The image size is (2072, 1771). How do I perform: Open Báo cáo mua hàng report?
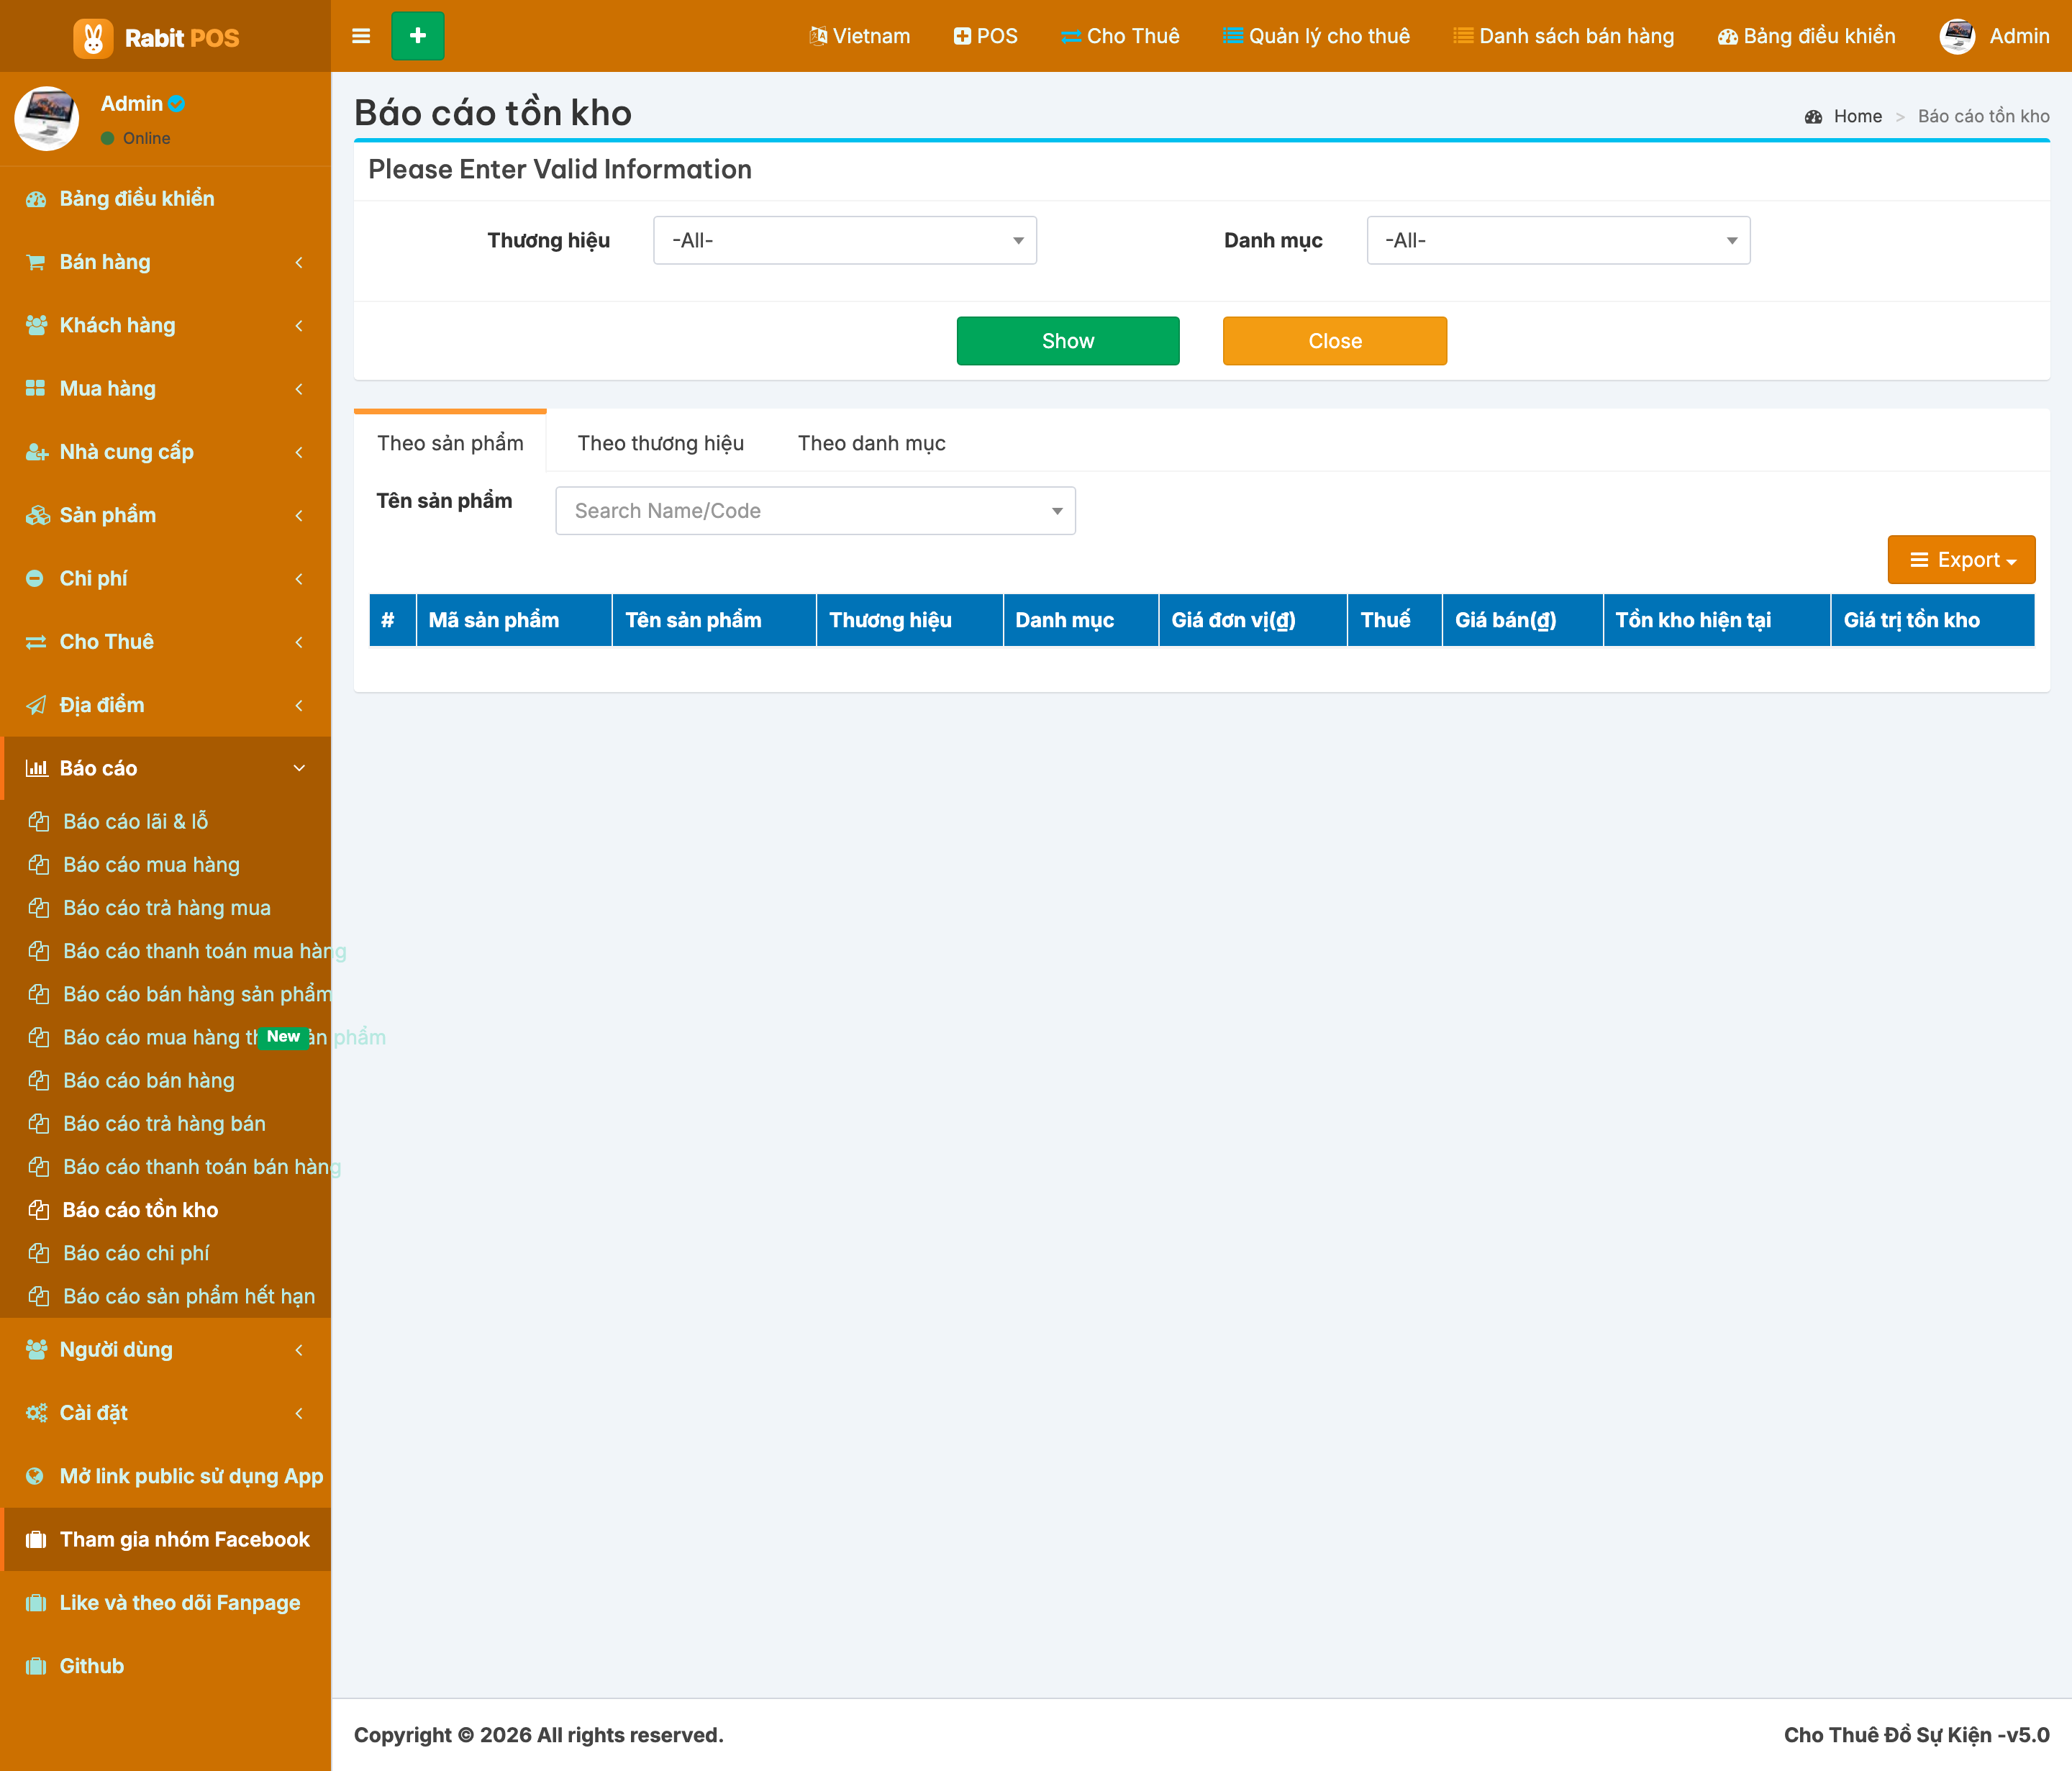pyautogui.click(x=151, y=865)
